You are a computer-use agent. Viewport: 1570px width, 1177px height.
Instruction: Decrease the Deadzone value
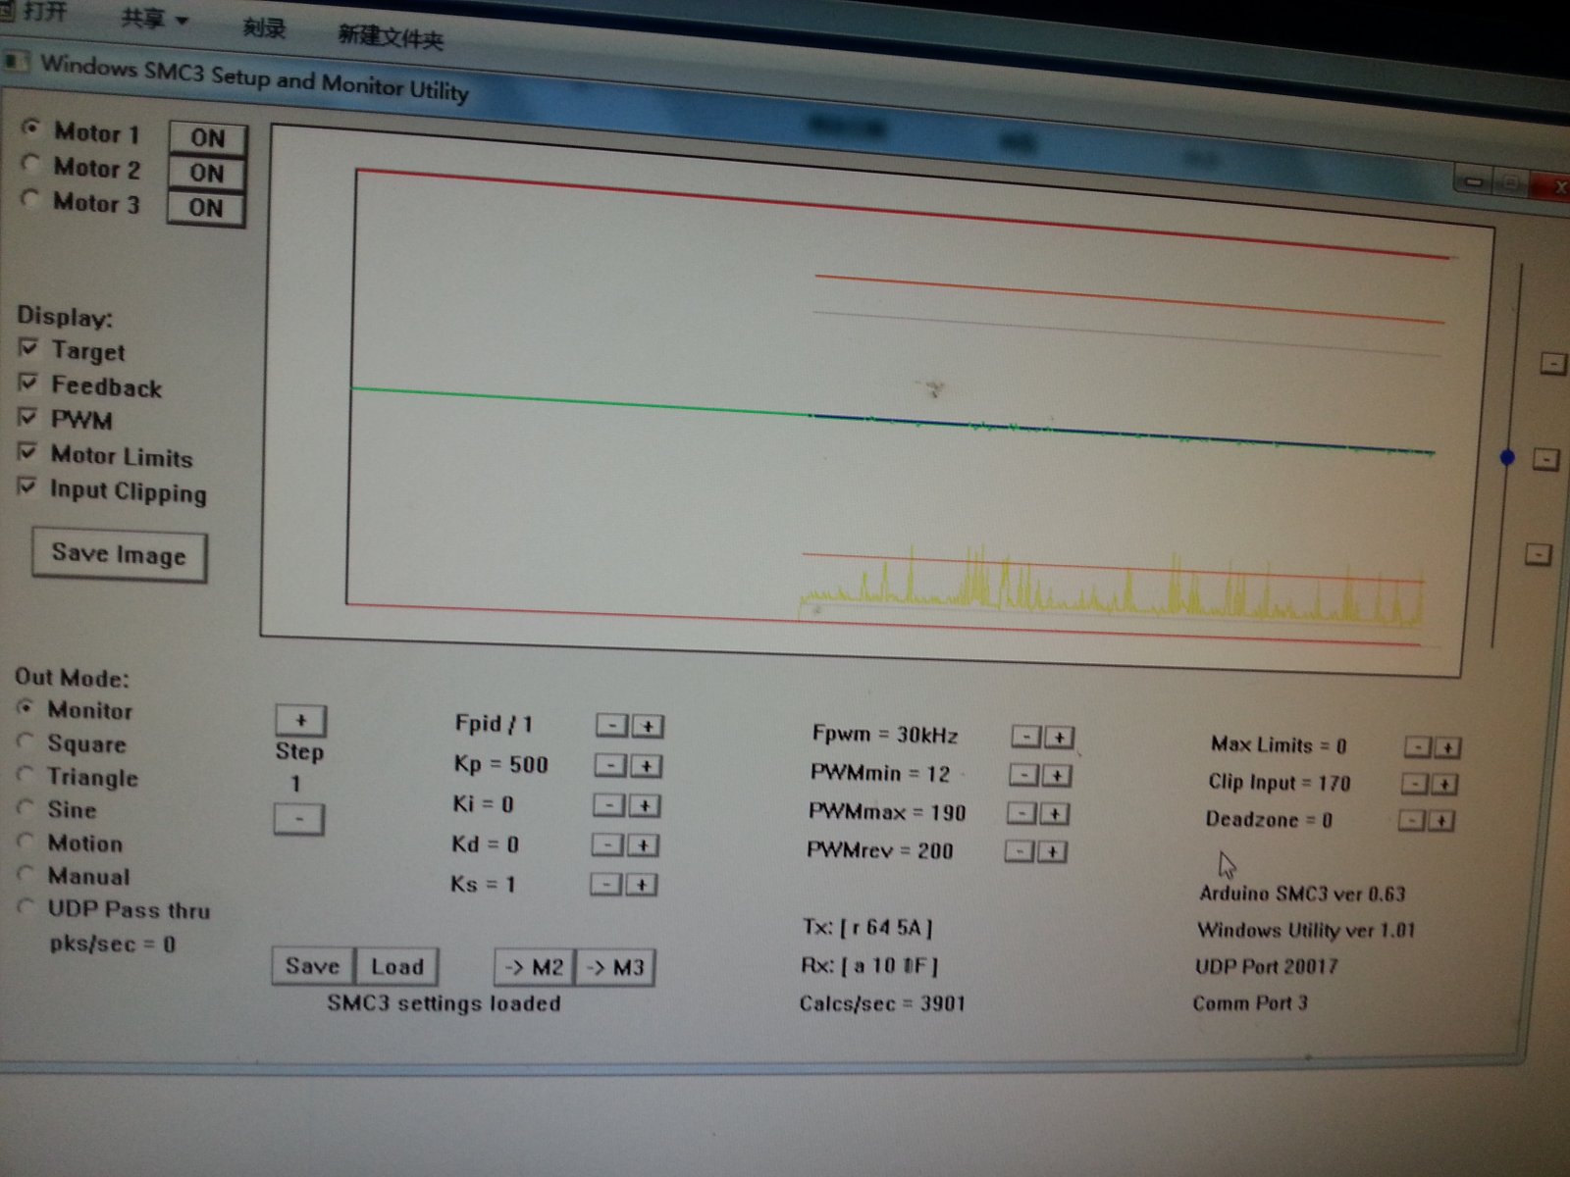click(1412, 820)
